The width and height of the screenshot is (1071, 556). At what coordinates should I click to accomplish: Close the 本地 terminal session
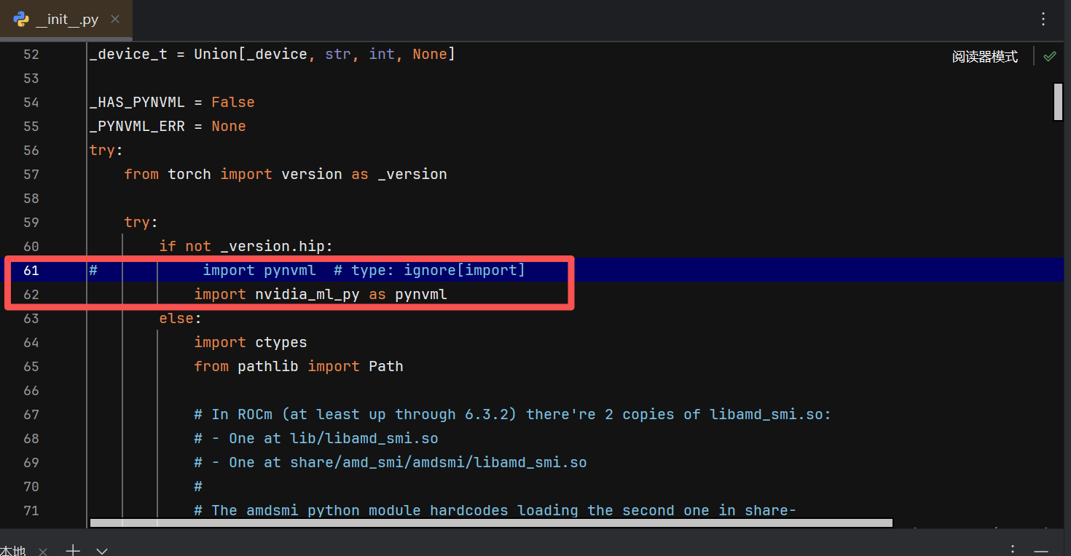(x=42, y=551)
